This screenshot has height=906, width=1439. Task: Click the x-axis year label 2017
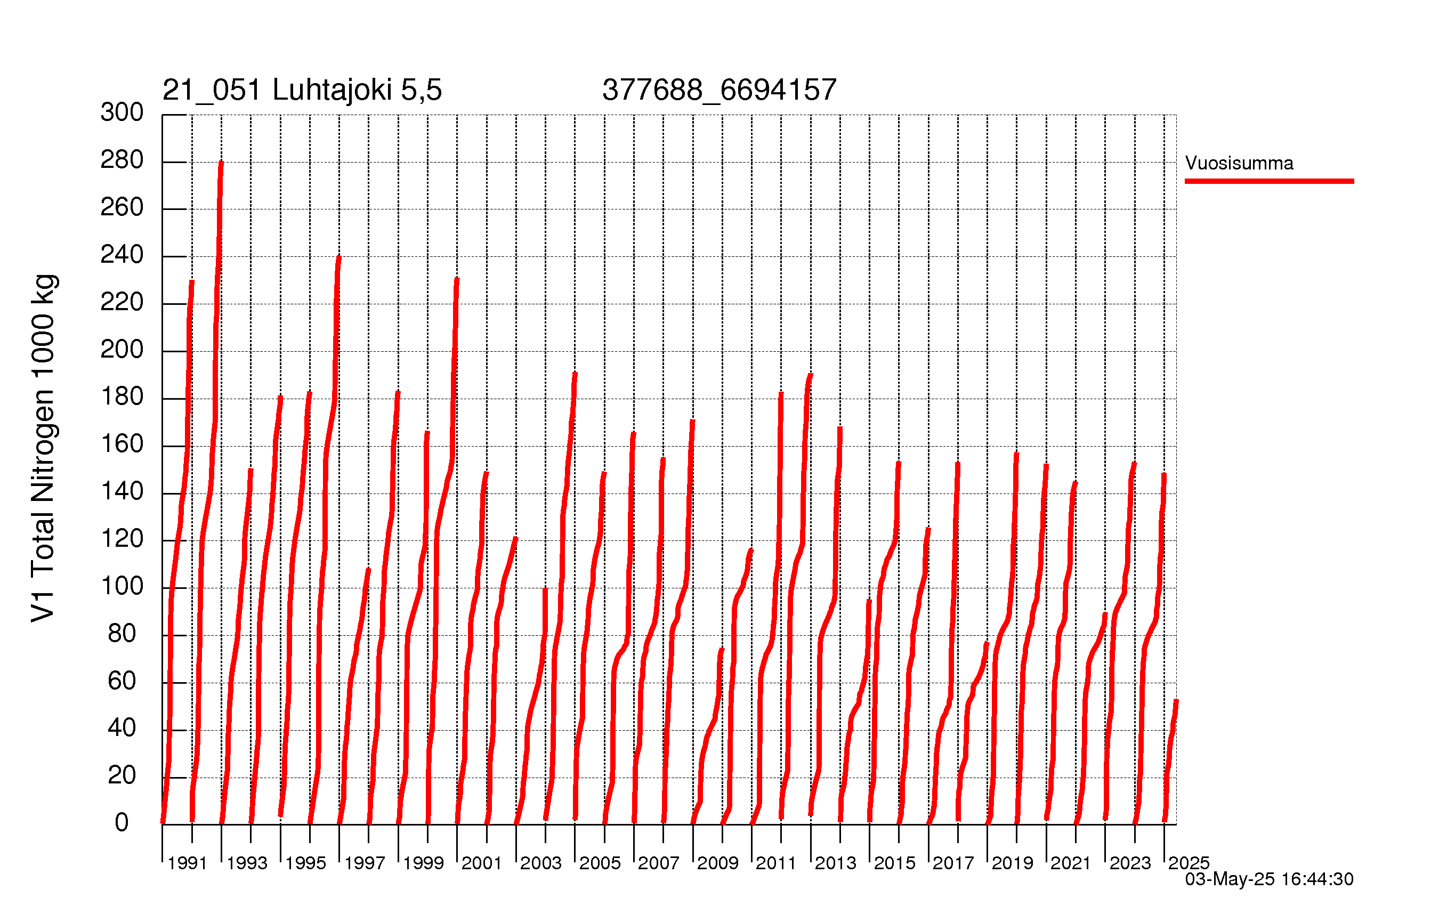click(953, 863)
